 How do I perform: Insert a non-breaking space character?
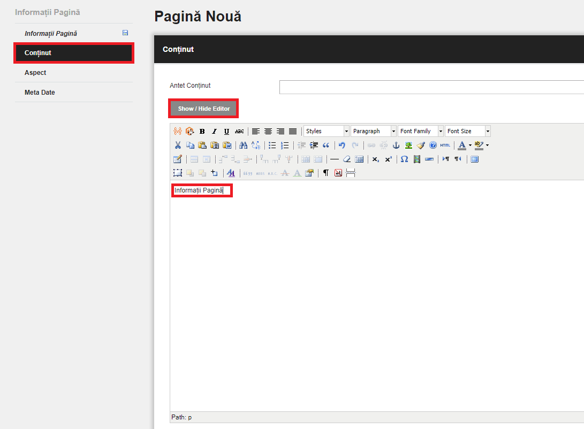[338, 173]
